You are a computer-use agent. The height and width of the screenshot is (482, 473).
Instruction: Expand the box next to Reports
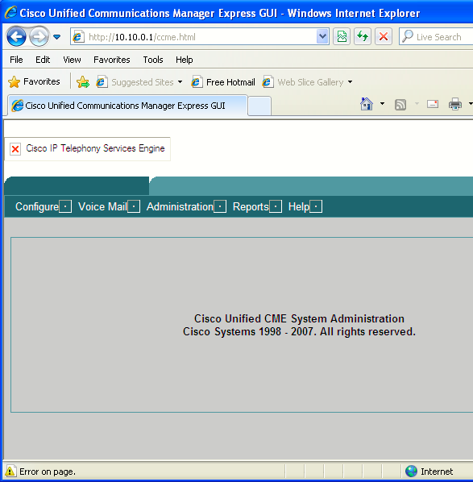pyautogui.click(x=276, y=206)
